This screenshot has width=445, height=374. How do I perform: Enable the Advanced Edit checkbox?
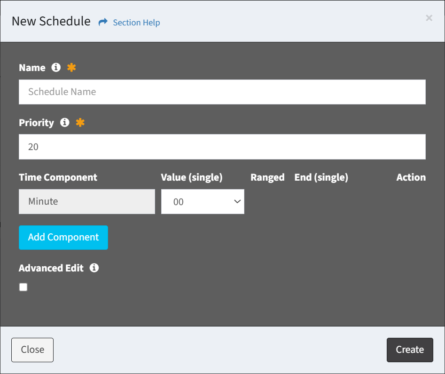[x=23, y=287]
